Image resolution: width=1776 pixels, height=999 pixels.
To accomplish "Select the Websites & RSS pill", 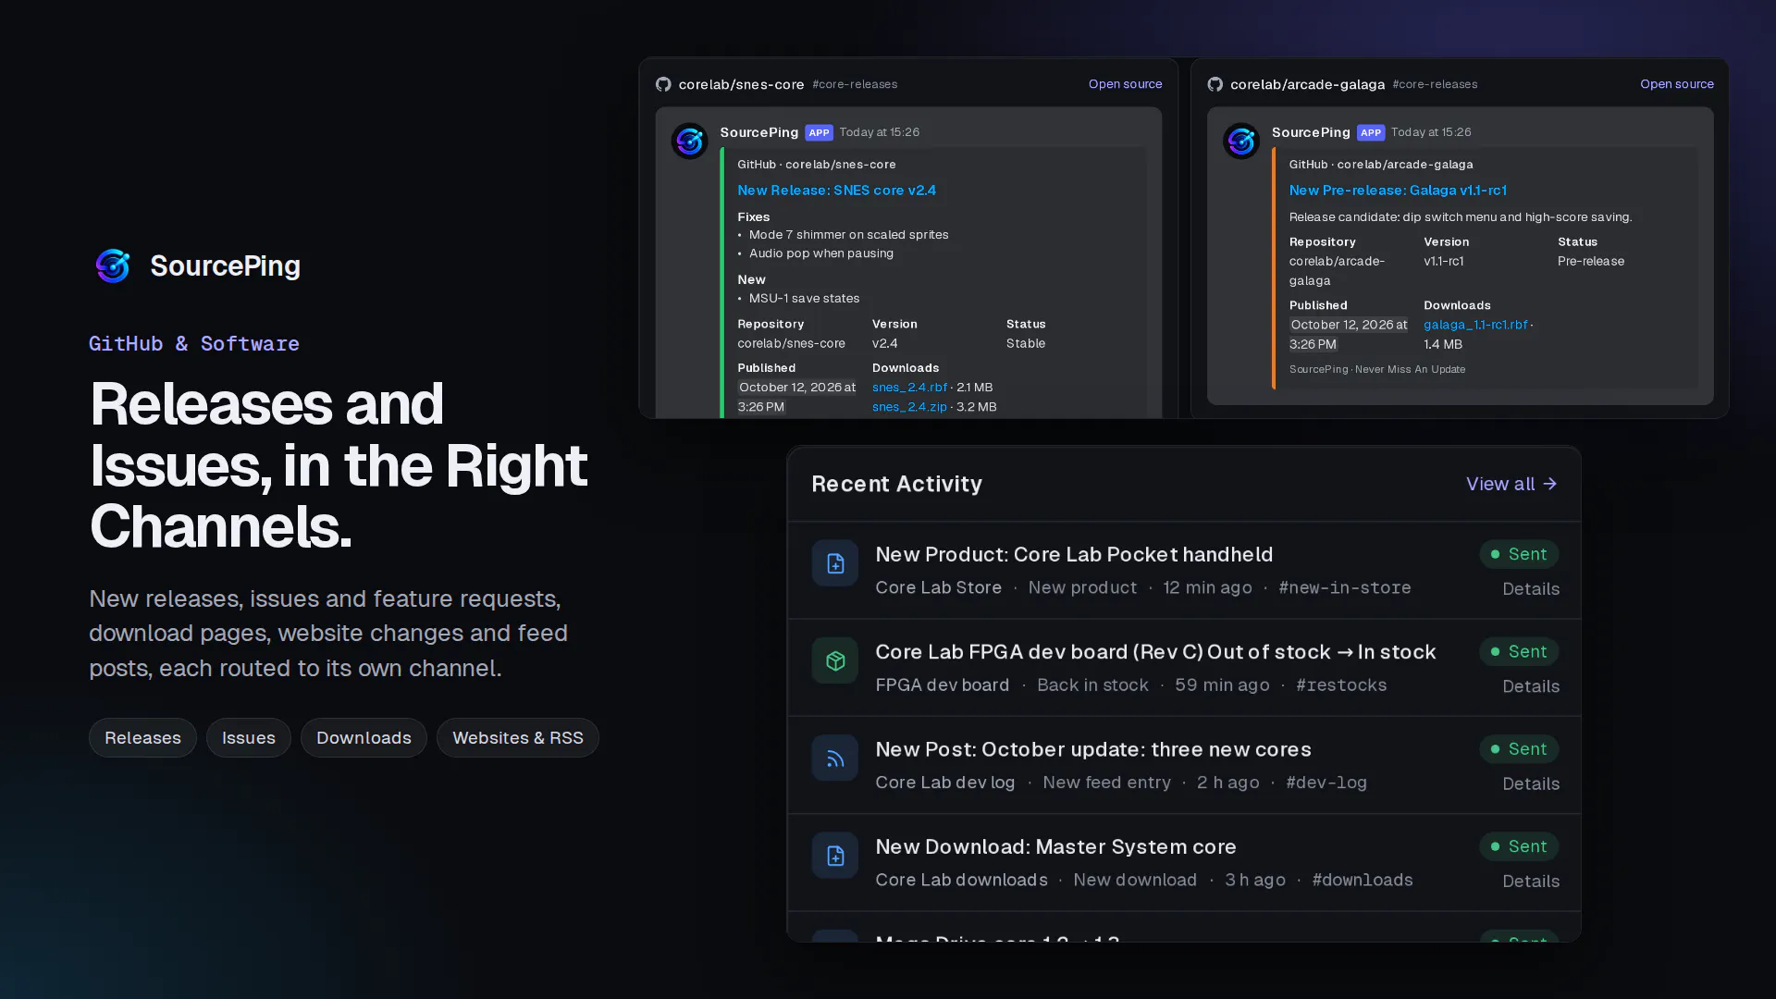I will pos(518,738).
